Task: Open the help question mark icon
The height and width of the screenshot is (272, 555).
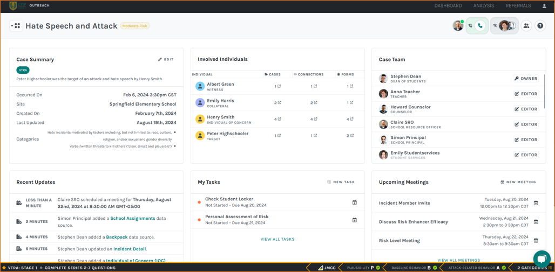Action: pyautogui.click(x=540, y=26)
